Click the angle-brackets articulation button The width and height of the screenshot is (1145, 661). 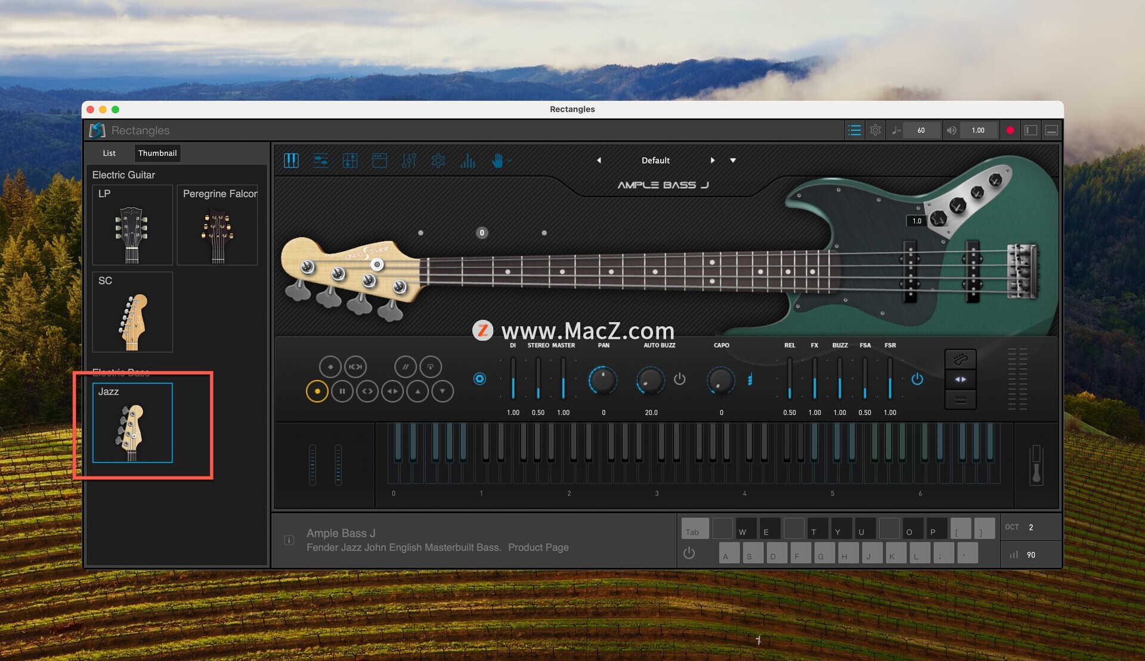point(367,391)
